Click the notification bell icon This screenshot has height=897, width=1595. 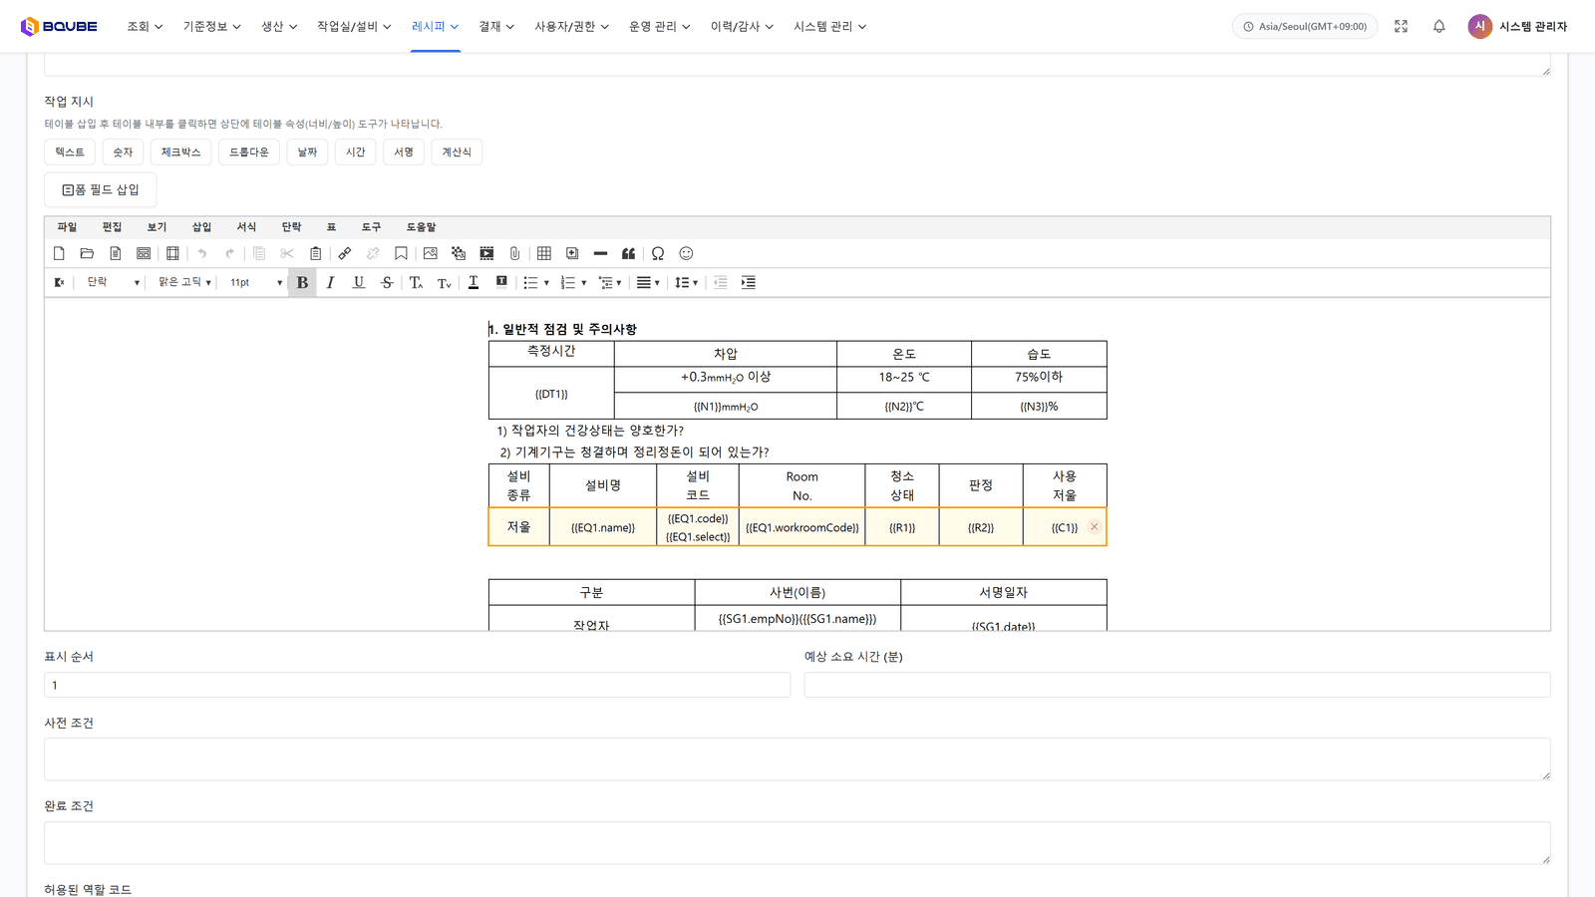(x=1438, y=27)
